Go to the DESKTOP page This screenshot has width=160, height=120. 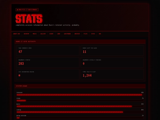coord(26,34)
